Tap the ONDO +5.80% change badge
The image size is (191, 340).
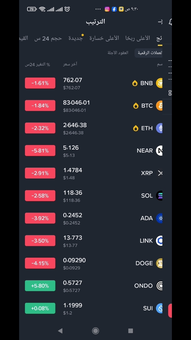click(x=40, y=286)
